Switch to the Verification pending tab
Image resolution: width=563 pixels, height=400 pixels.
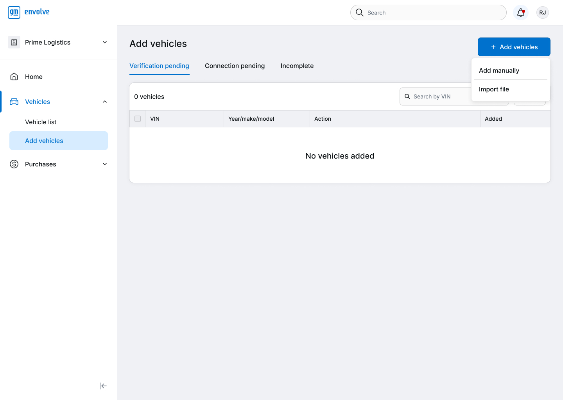(x=160, y=66)
